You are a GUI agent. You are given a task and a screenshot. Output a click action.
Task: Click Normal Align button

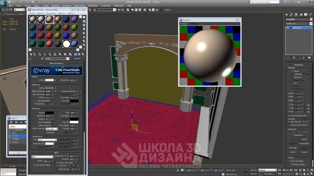(304, 144)
